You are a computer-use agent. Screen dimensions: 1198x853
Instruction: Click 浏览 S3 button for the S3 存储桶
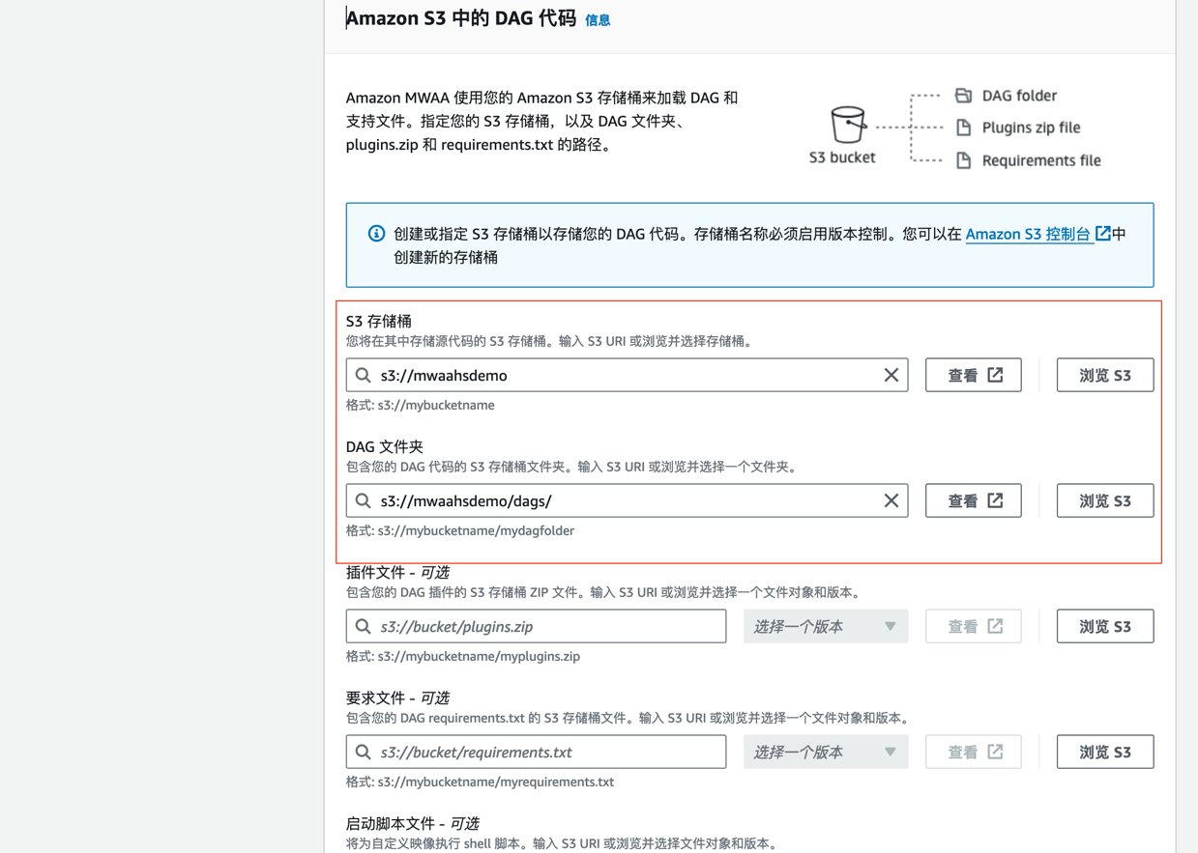(1104, 375)
